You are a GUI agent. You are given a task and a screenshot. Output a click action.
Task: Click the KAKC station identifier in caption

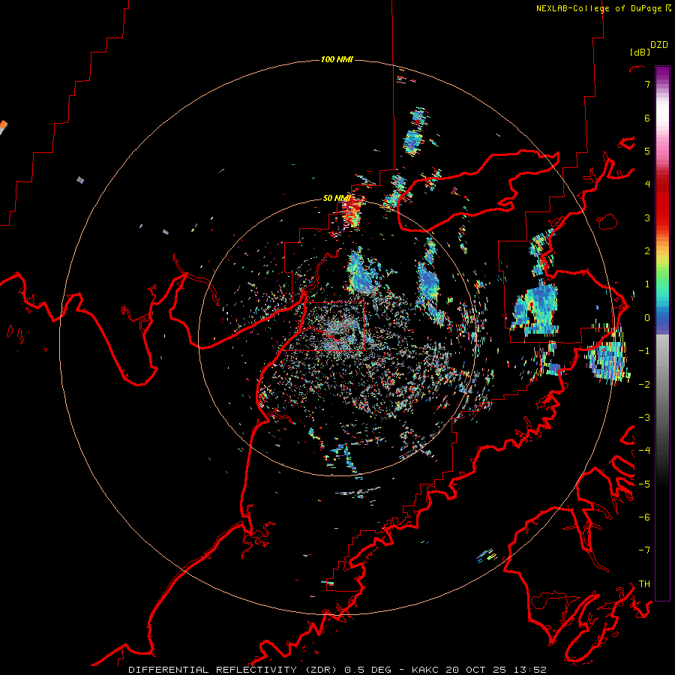click(427, 670)
